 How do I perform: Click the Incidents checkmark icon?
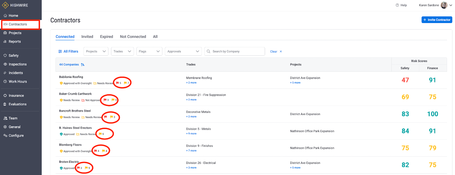point(5,73)
